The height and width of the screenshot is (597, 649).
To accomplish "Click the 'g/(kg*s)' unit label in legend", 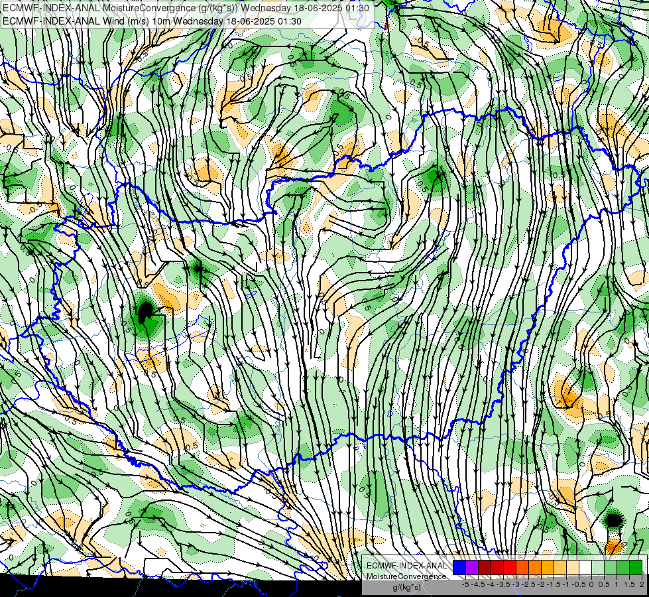I will pos(407,588).
